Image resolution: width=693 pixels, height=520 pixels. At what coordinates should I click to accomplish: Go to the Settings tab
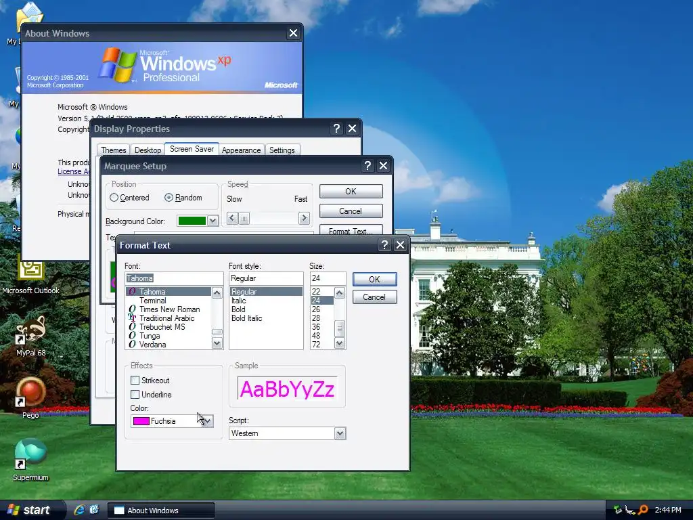click(282, 150)
